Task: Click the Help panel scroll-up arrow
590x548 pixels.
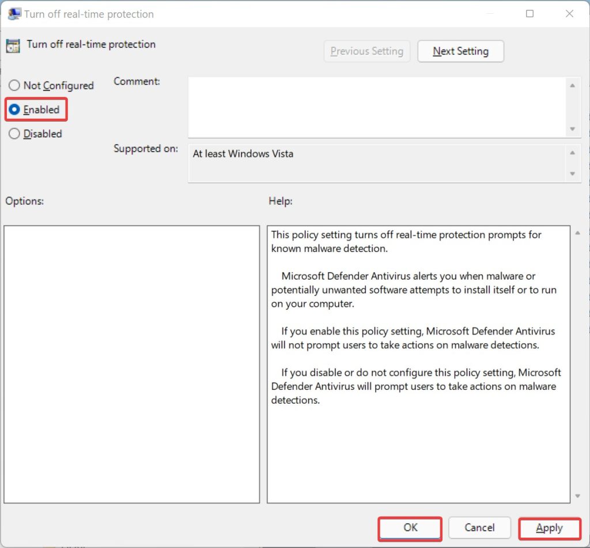Action: point(577,232)
